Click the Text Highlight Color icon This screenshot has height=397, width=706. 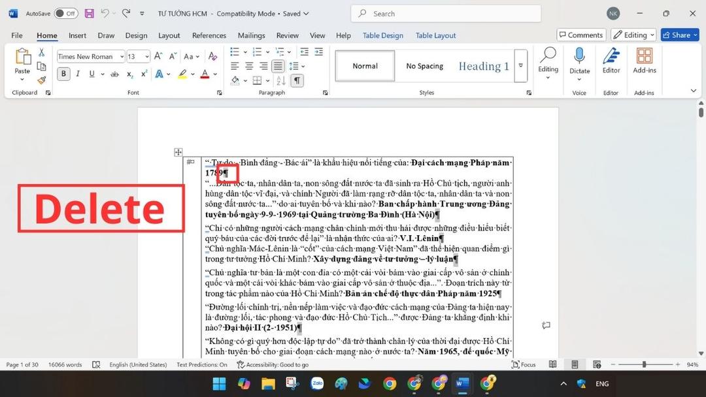coord(182,74)
